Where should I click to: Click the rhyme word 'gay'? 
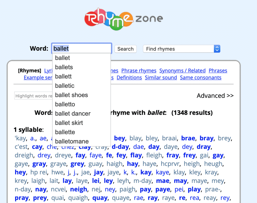(x=218, y=156)
